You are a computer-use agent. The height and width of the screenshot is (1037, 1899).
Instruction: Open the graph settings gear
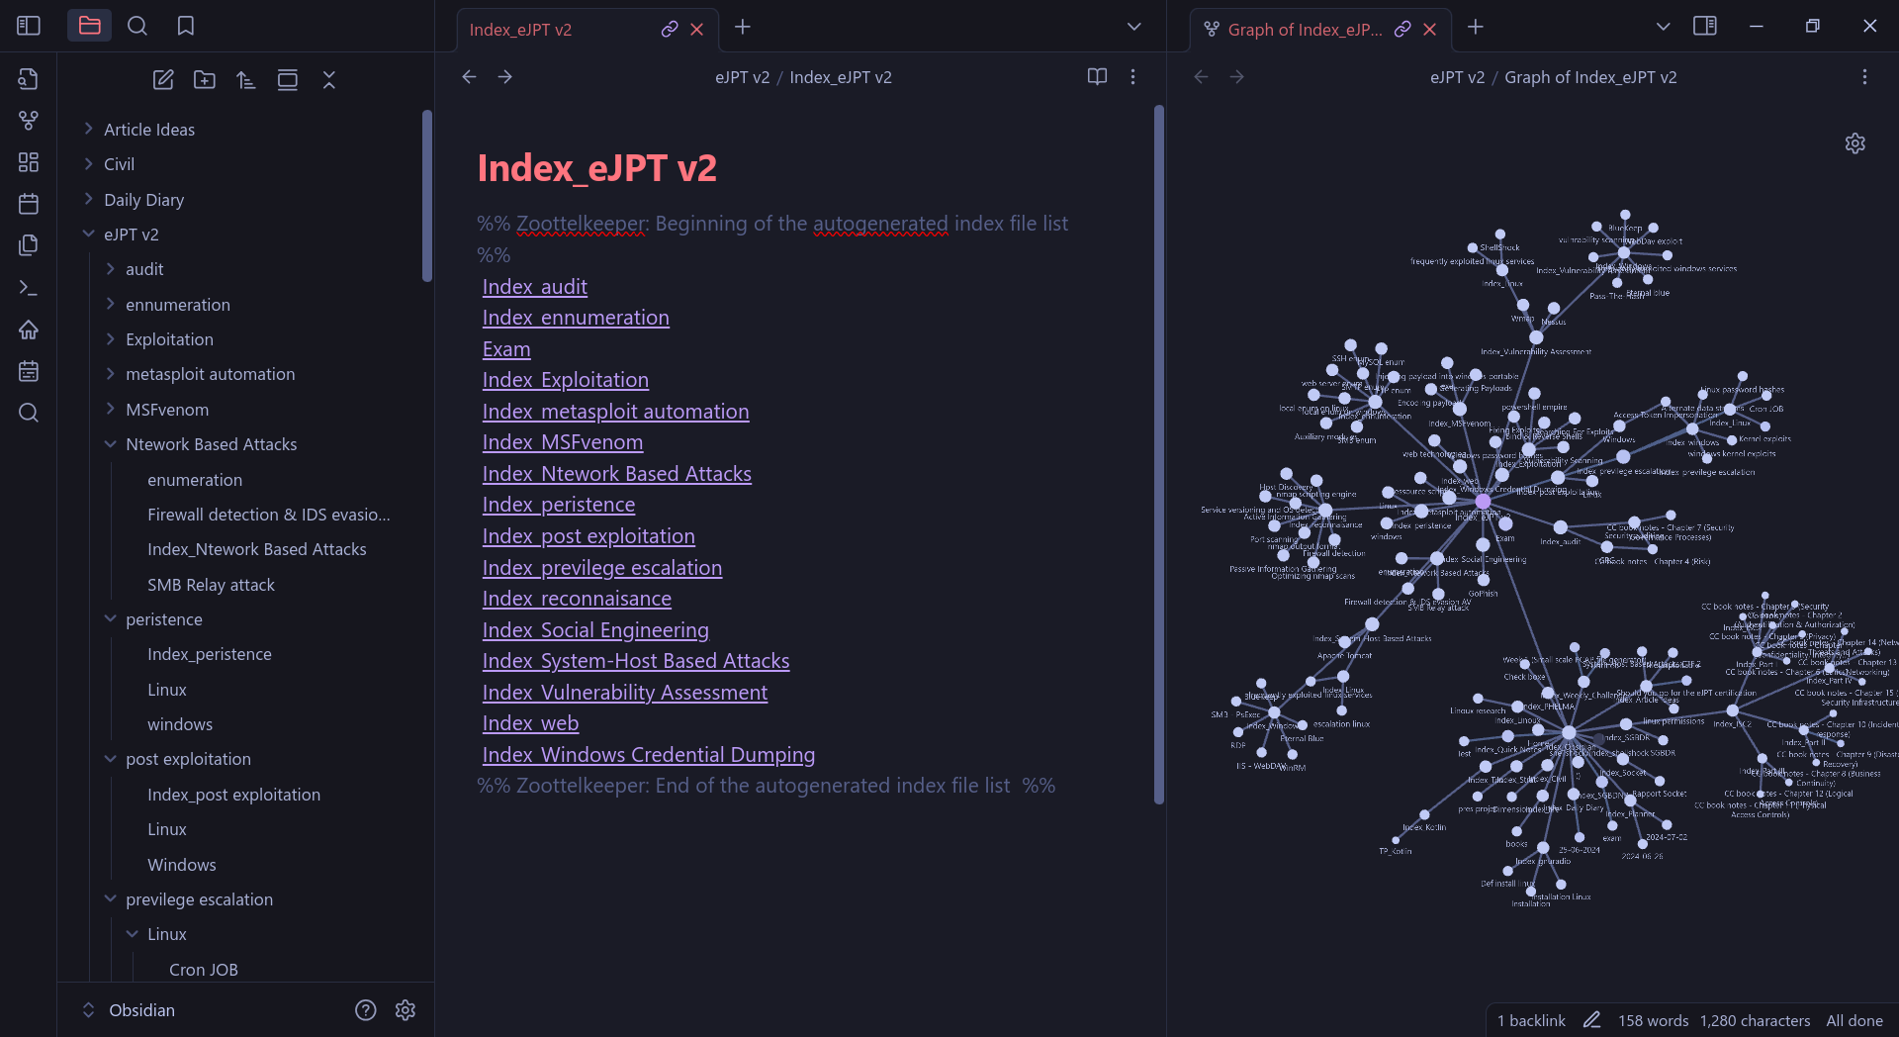coord(1854,143)
